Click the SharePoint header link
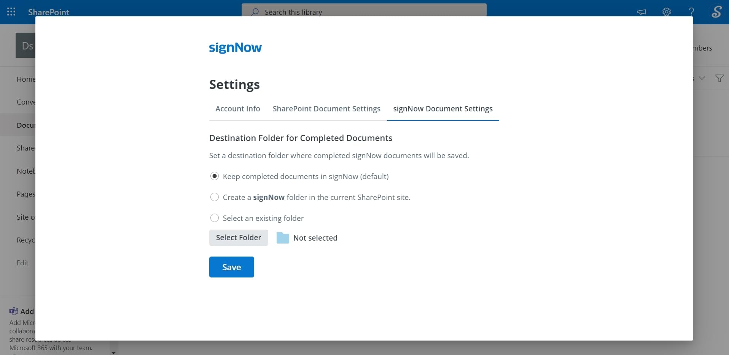The height and width of the screenshot is (355, 729). pyautogui.click(x=49, y=12)
